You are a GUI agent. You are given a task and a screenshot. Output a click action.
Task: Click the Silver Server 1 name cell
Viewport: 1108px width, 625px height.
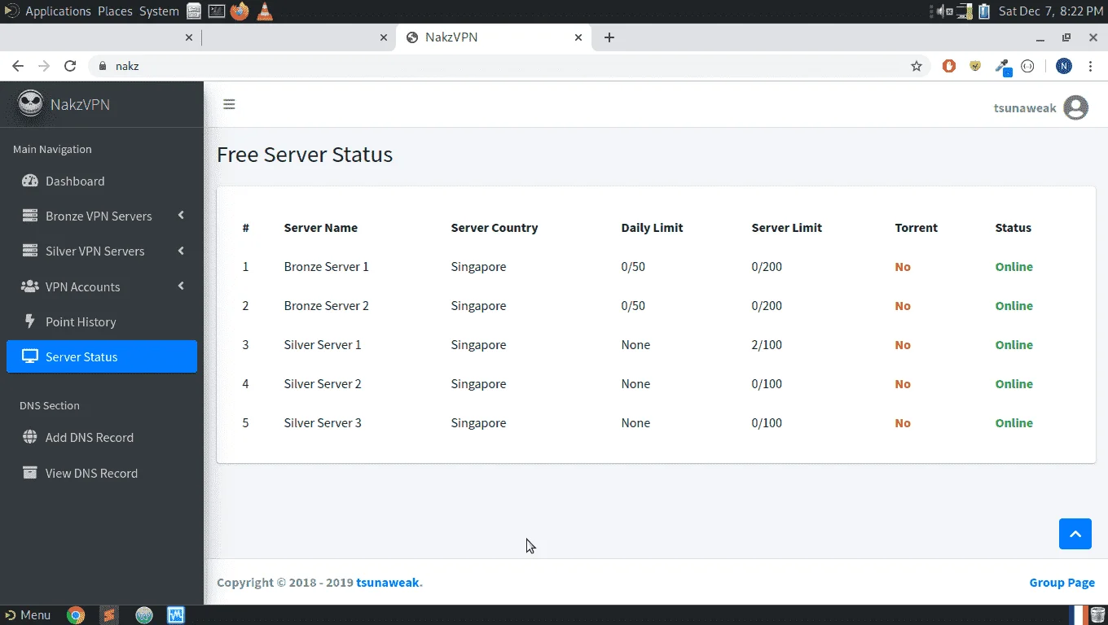point(323,345)
